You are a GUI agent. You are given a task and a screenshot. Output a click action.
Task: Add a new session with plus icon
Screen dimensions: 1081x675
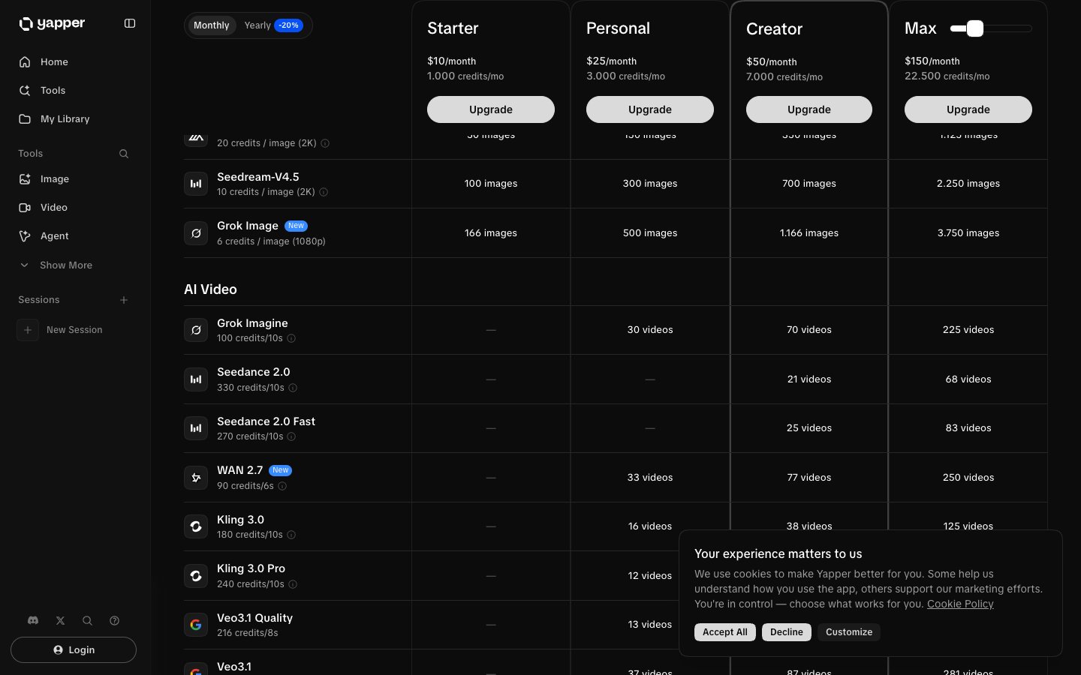click(x=124, y=300)
